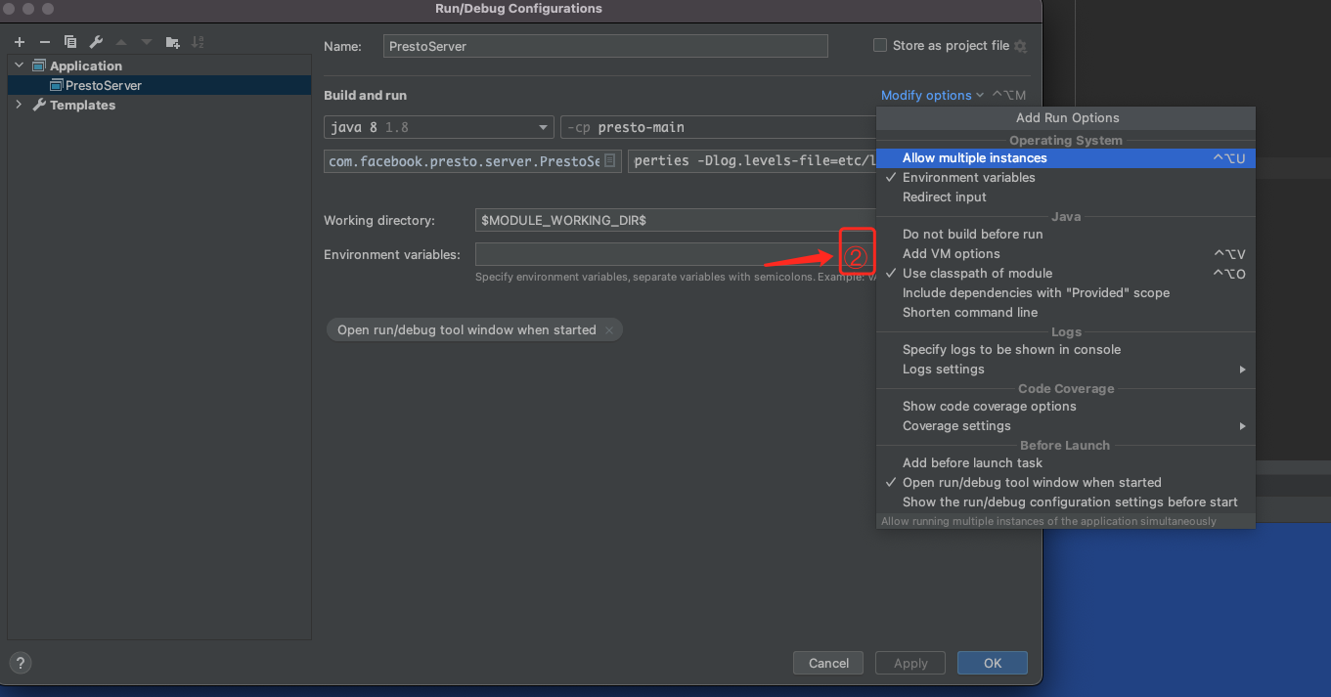Open Modify options dropdown

point(932,95)
